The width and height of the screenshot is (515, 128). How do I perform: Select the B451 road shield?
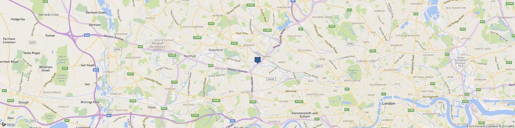pyautogui.click(x=319, y=66)
